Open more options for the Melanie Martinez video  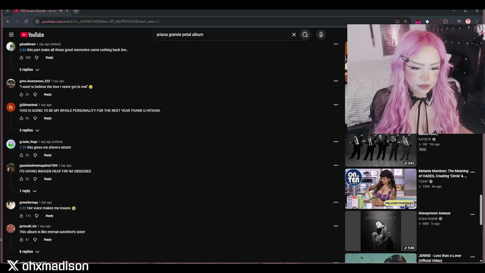[x=472, y=172]
